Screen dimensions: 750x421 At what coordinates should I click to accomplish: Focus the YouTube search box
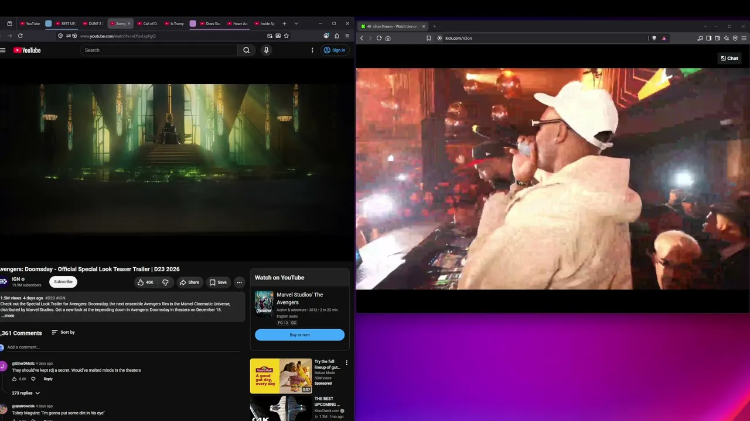point(159,50)
